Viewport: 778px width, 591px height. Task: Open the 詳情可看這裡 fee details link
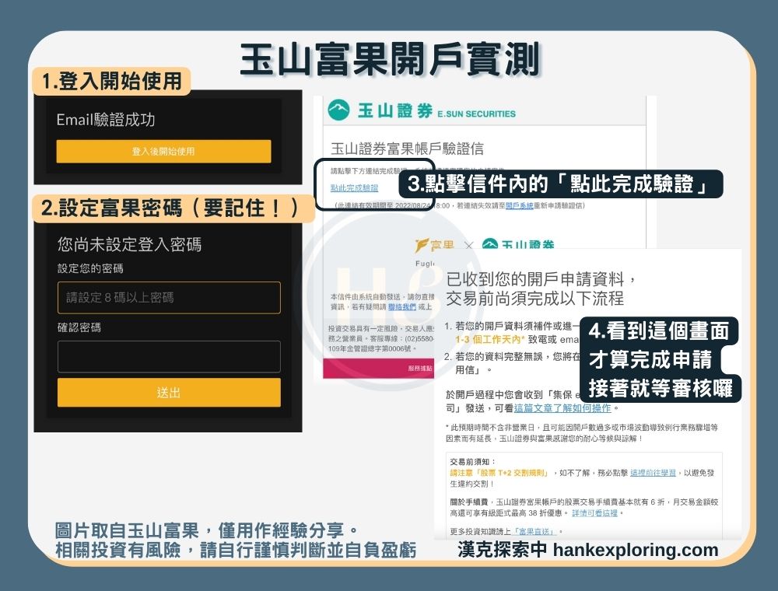pos(595,512)
